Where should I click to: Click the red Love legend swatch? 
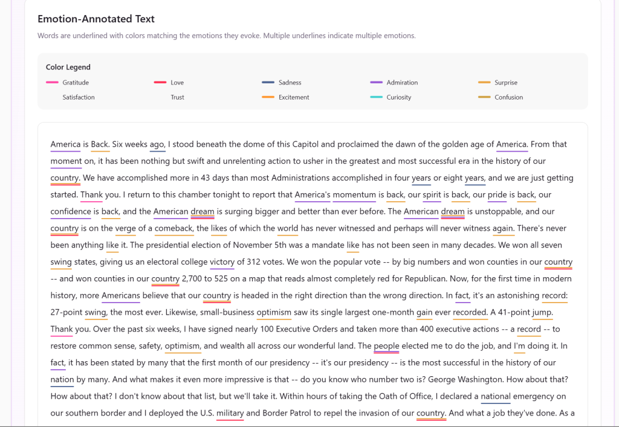pyautogui.click(x=160, y=82)
